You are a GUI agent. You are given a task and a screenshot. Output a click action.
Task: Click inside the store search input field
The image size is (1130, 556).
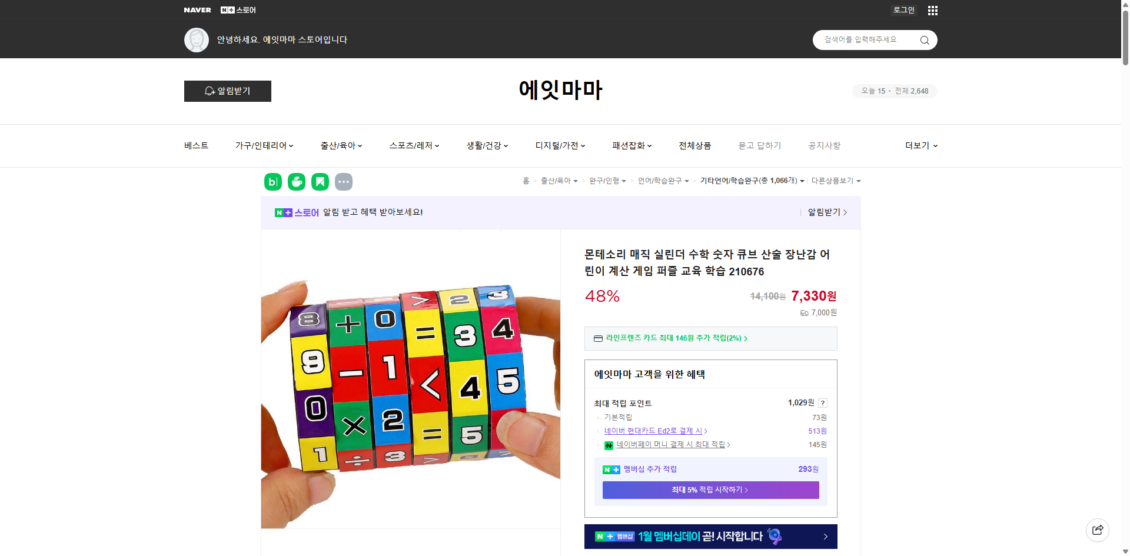[865, 39]
